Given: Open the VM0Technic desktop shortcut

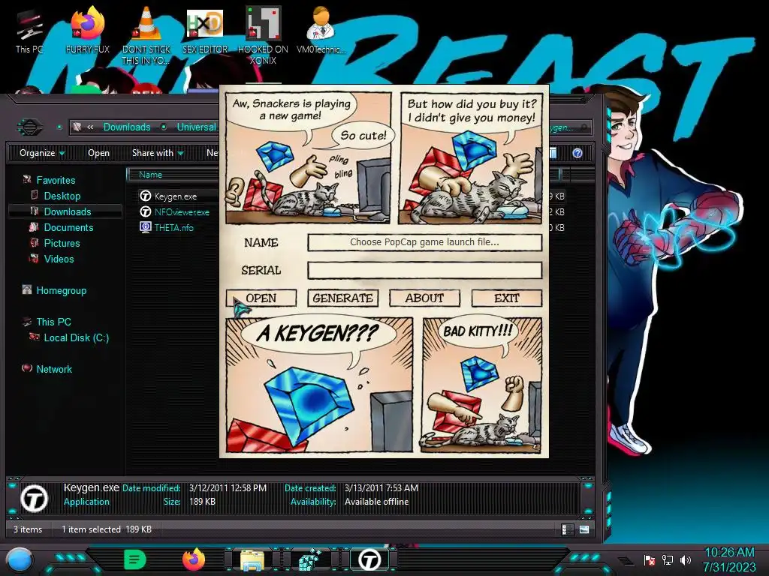Looking at the screenshot, I should point(321,30).
